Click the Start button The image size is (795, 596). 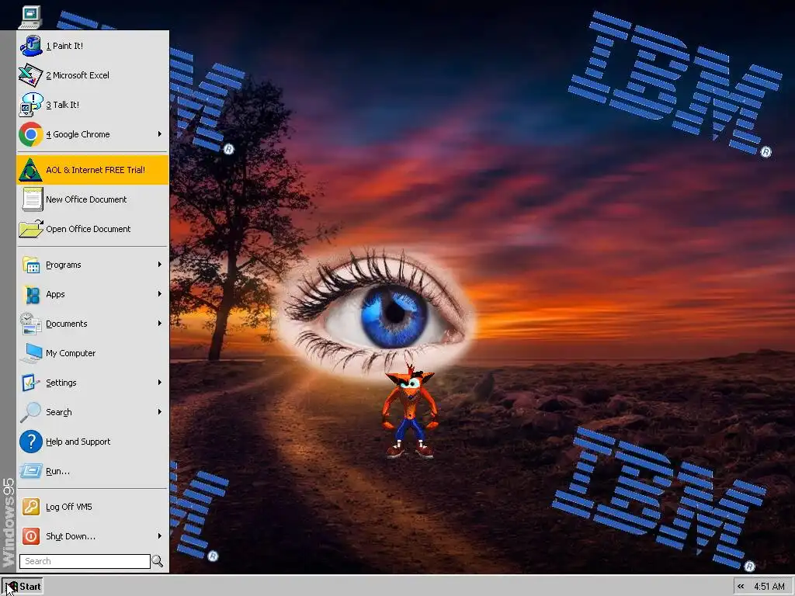coord(23,587)
